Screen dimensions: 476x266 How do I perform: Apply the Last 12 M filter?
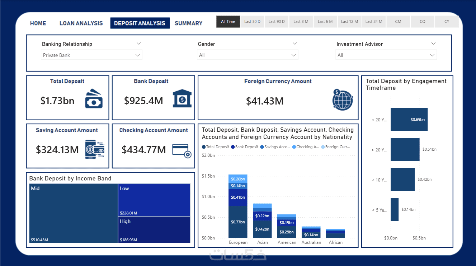[x=350, y=21]
